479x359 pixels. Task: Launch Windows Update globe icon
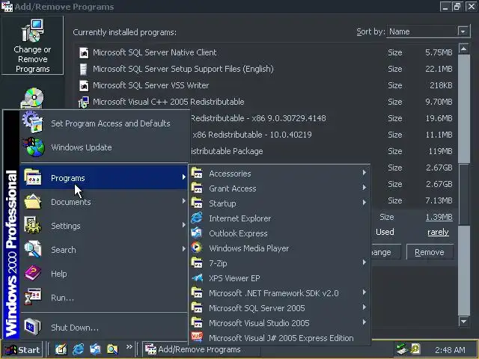pyautogui.click(x=33, y=147)
